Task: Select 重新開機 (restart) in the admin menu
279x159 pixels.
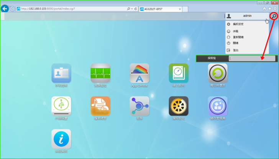Action: click(238, 37)
